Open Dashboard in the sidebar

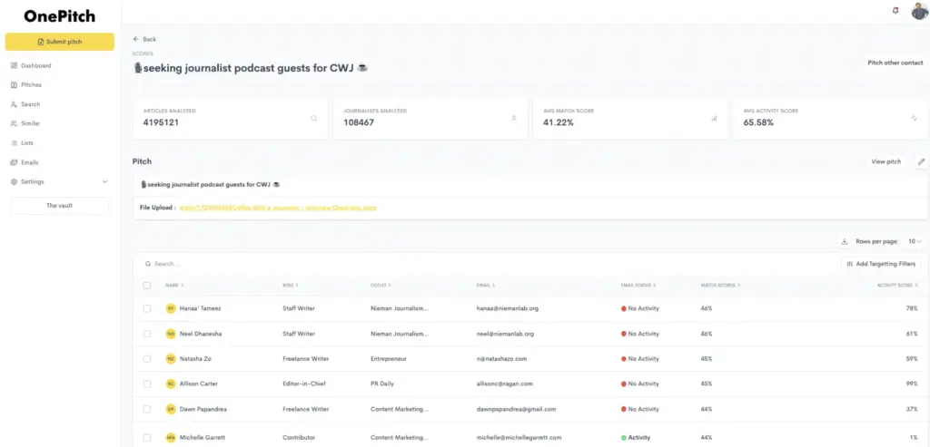coord(31,65)
